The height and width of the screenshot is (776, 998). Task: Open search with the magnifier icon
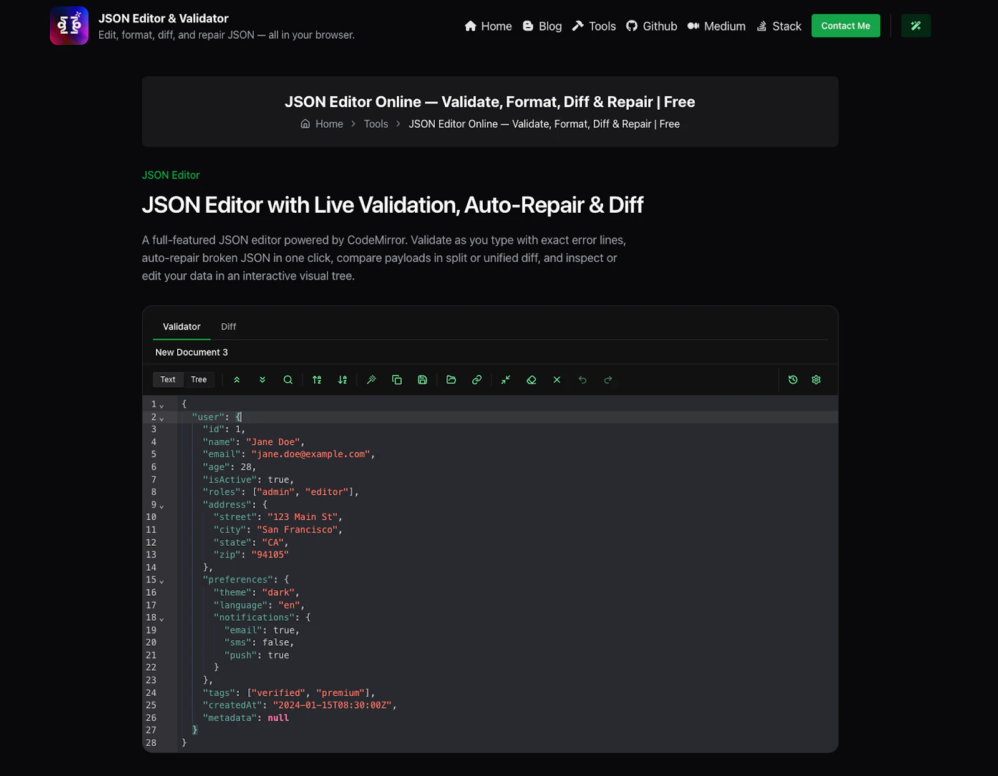coord(288,380)
